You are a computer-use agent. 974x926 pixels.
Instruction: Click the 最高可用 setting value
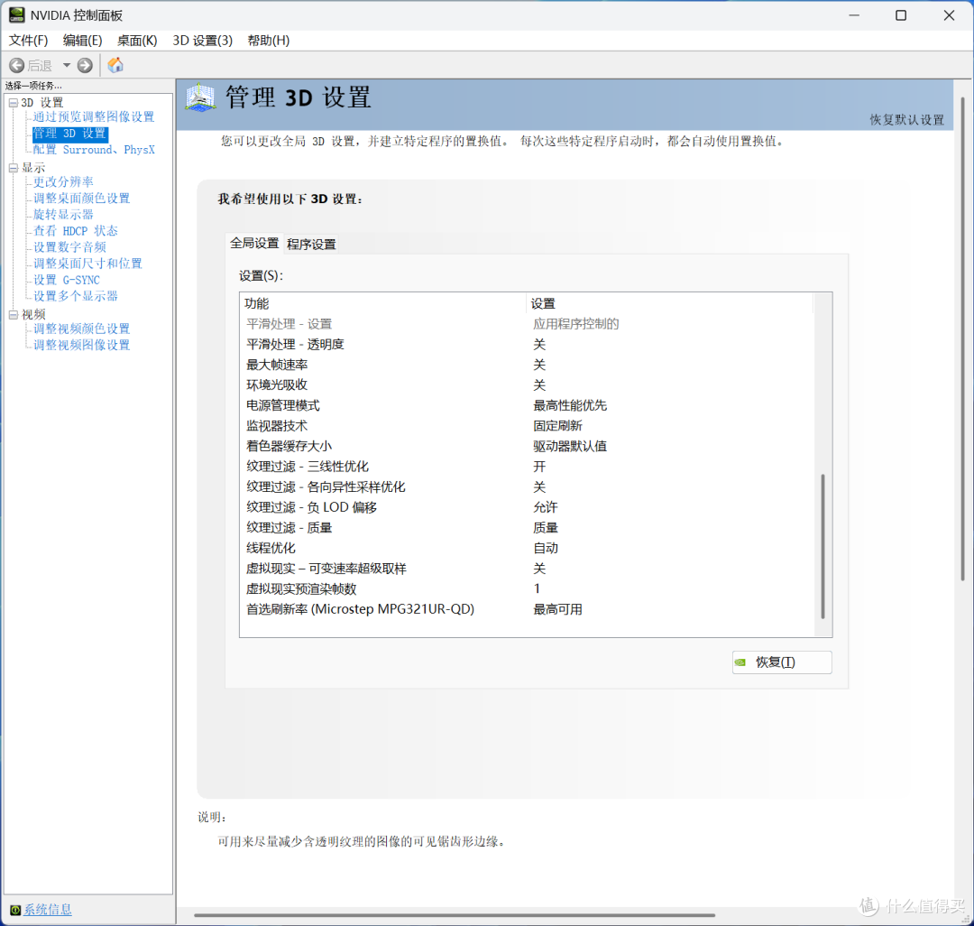coord(557,610)
